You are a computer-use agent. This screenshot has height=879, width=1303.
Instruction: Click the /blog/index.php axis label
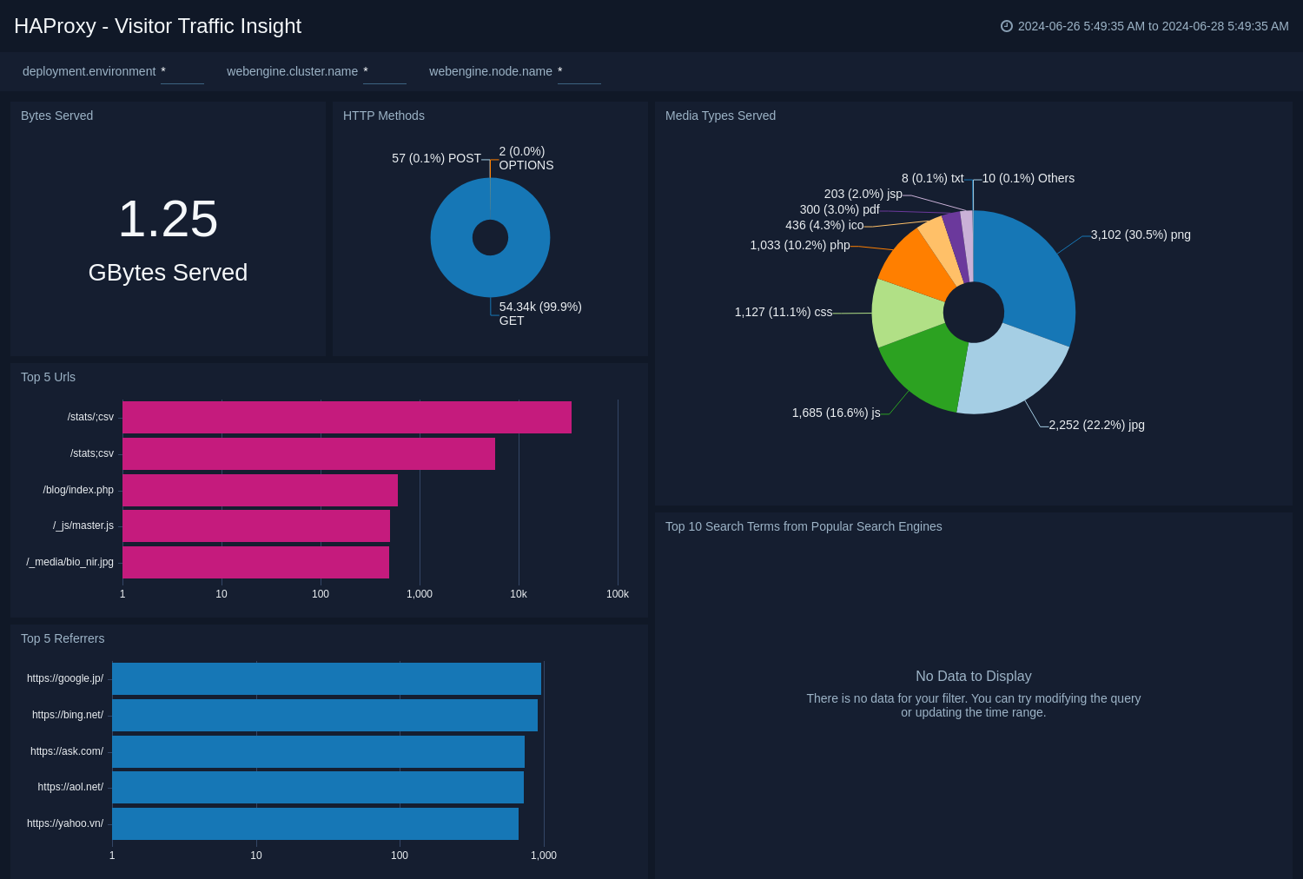coord(78,490)
